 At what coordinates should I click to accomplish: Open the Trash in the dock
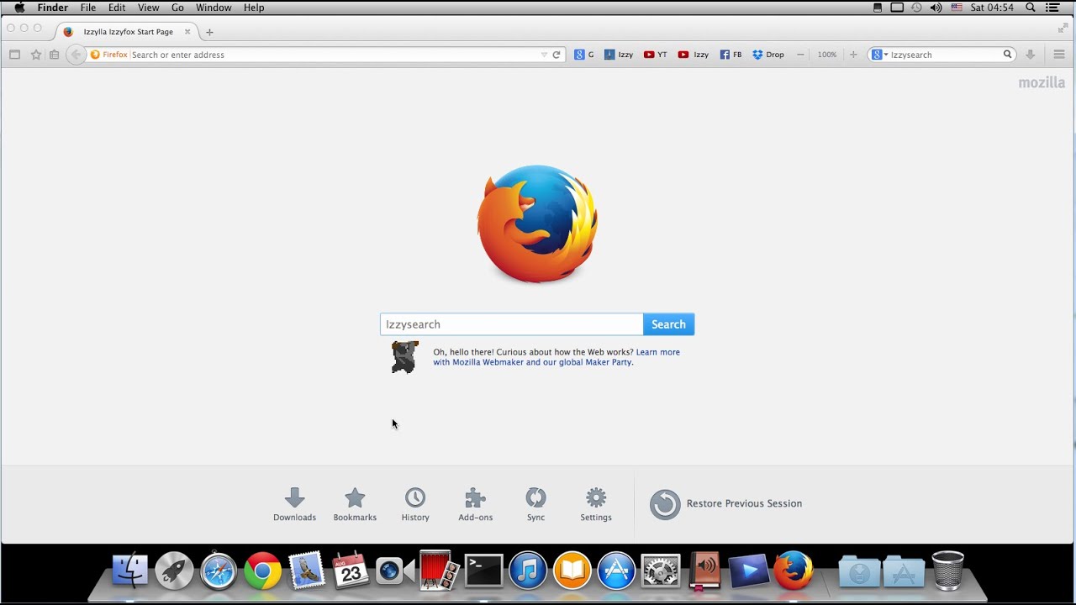(947, 571)
